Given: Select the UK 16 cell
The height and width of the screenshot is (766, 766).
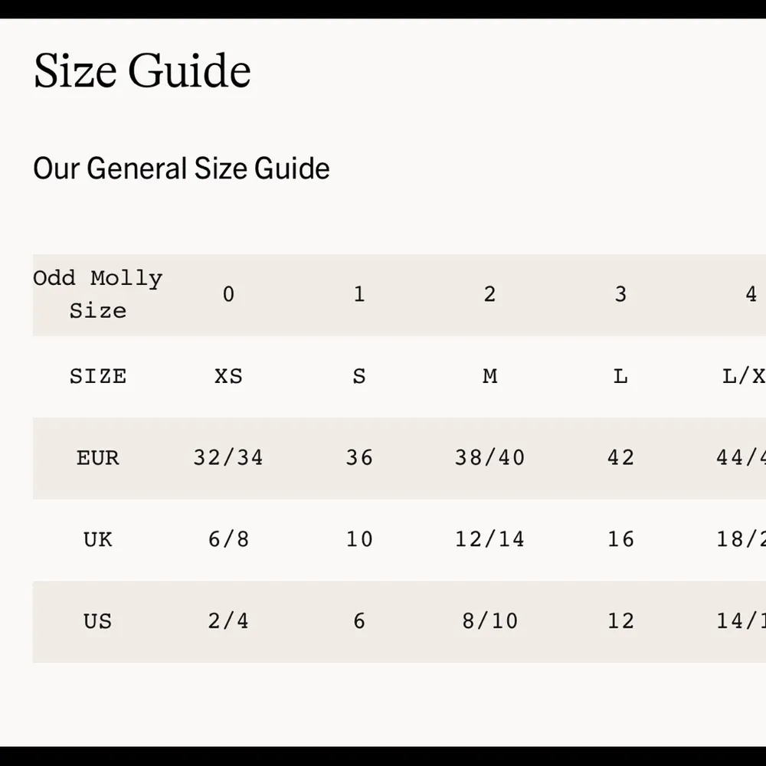Looking at the screenshot, I should click(620, 539).
